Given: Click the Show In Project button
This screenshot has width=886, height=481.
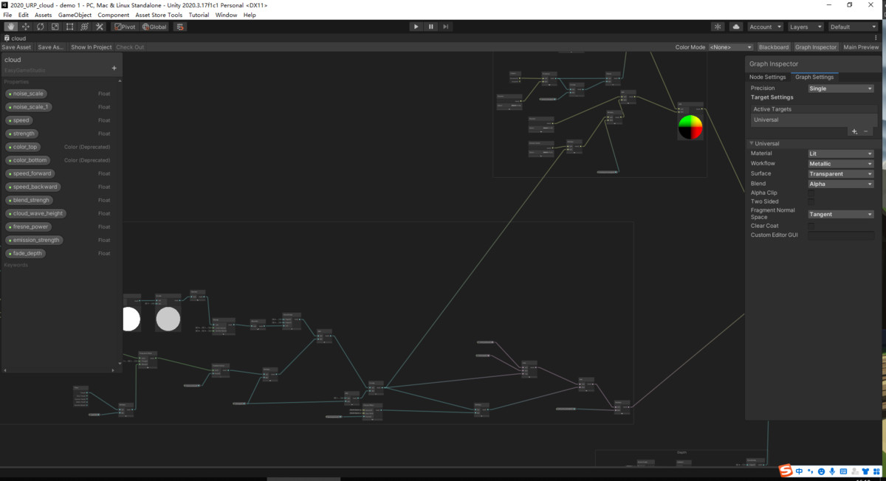Looking at the screenshot, I should coord(91,47).
